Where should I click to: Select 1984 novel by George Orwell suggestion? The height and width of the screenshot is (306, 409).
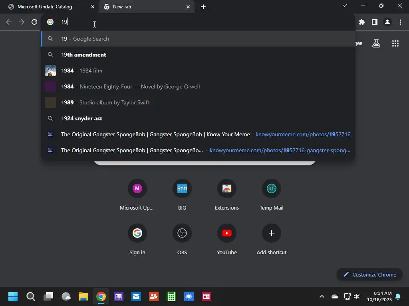click(x=198, y=86)
